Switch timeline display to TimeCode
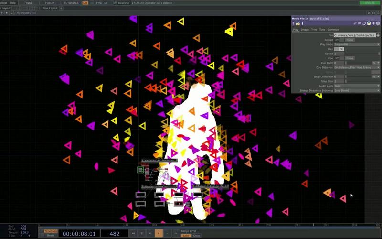Screen dimensions: 382x239 [51, 231]
